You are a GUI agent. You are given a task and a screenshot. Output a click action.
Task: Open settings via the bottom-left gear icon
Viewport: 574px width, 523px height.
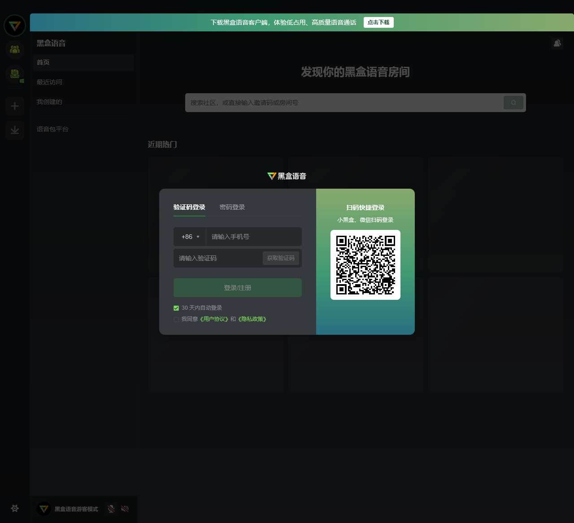click(x=15, y=508)
